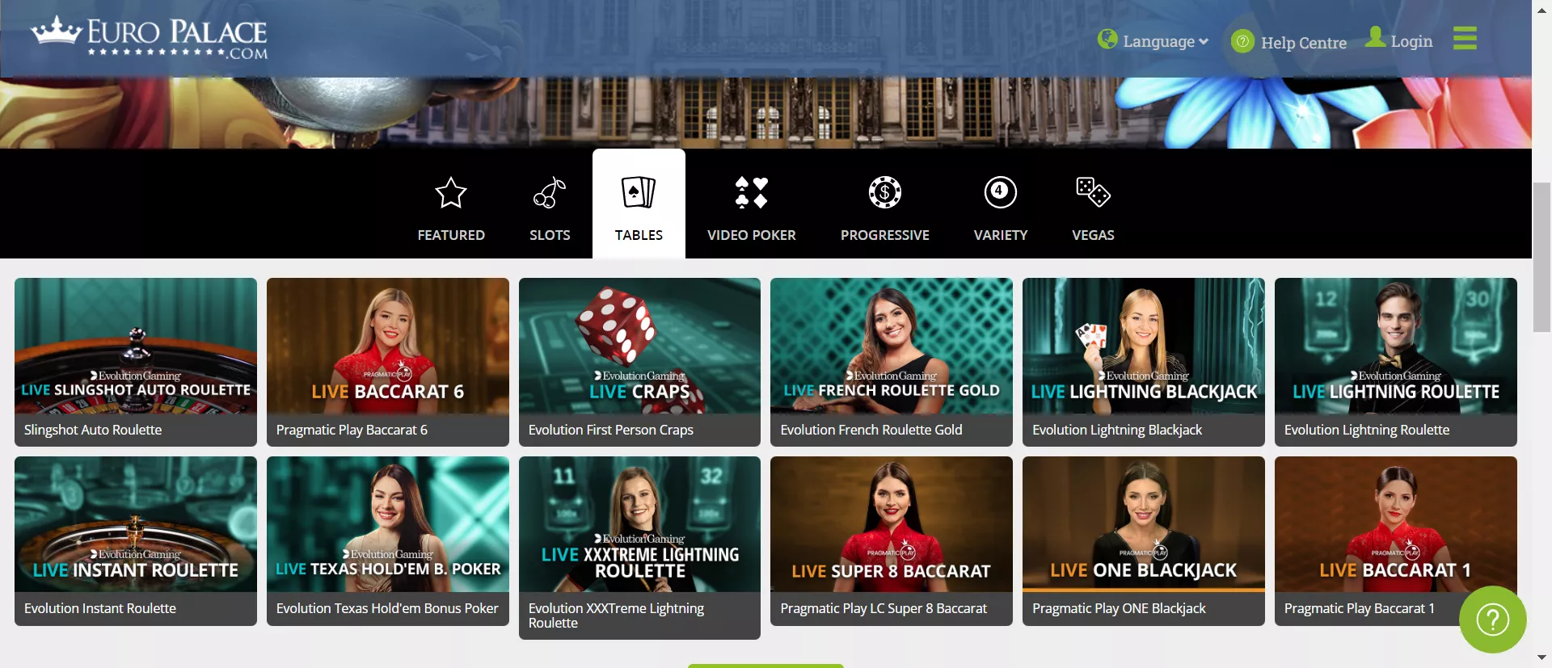
Task: Open Evolution First Person Craps tile
Action: pos(639,347)
